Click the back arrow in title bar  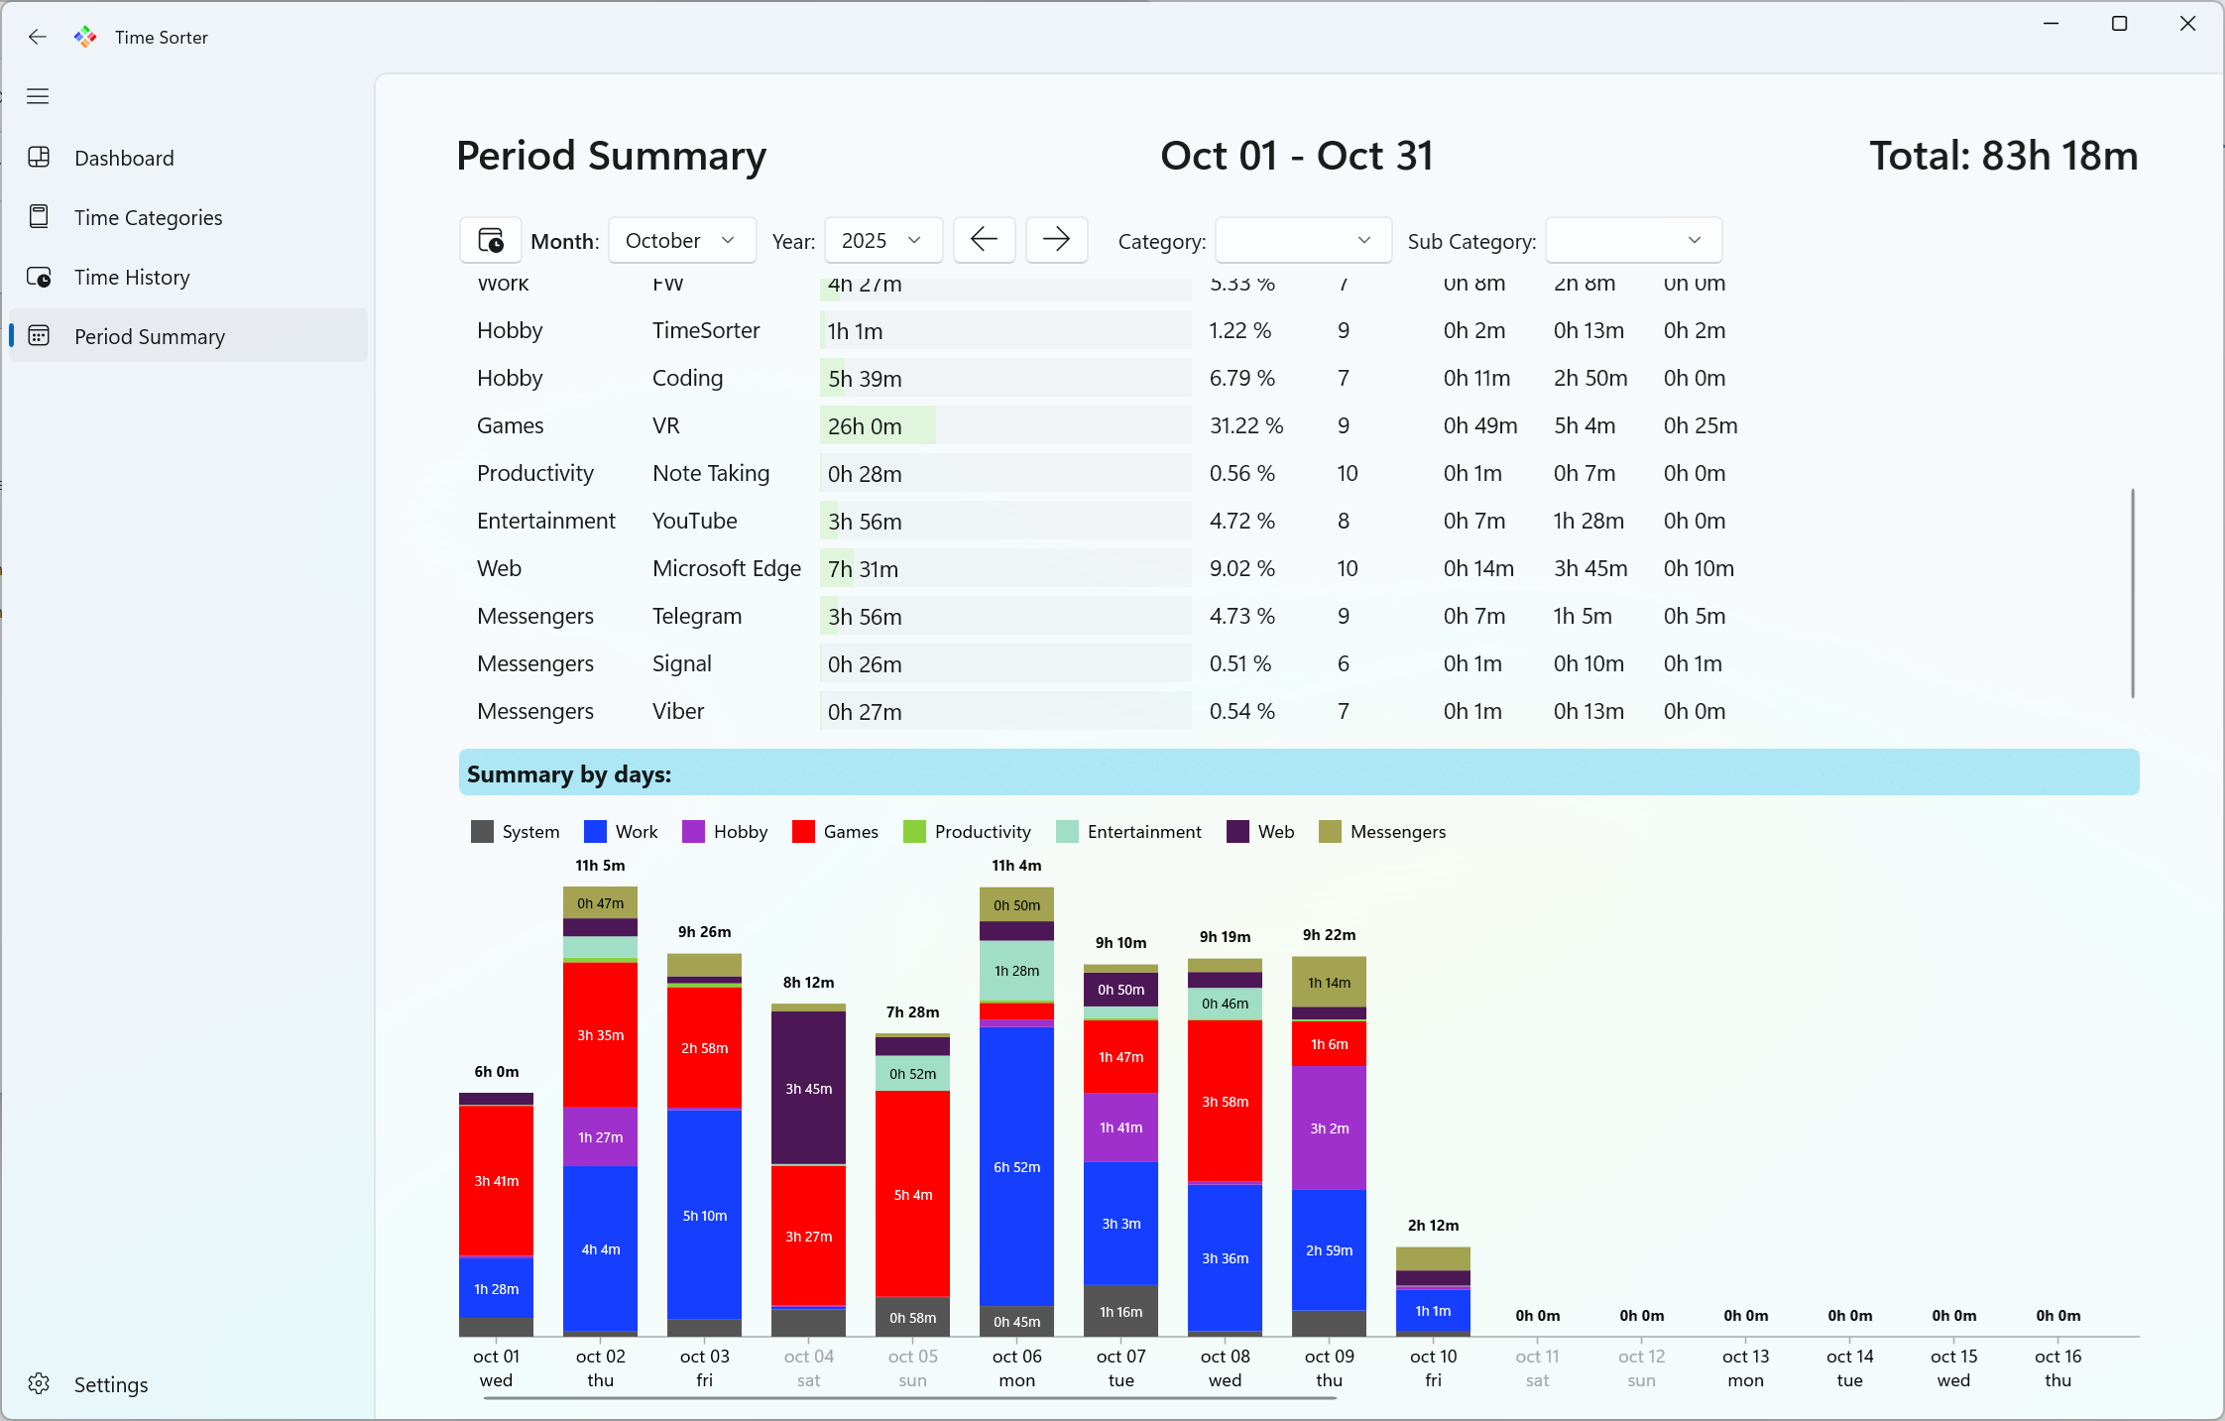coord(38,37)
